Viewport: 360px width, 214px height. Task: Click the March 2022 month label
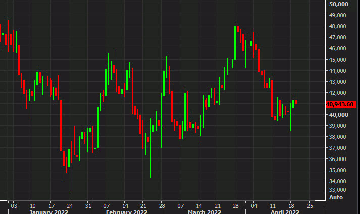(204, 211)
